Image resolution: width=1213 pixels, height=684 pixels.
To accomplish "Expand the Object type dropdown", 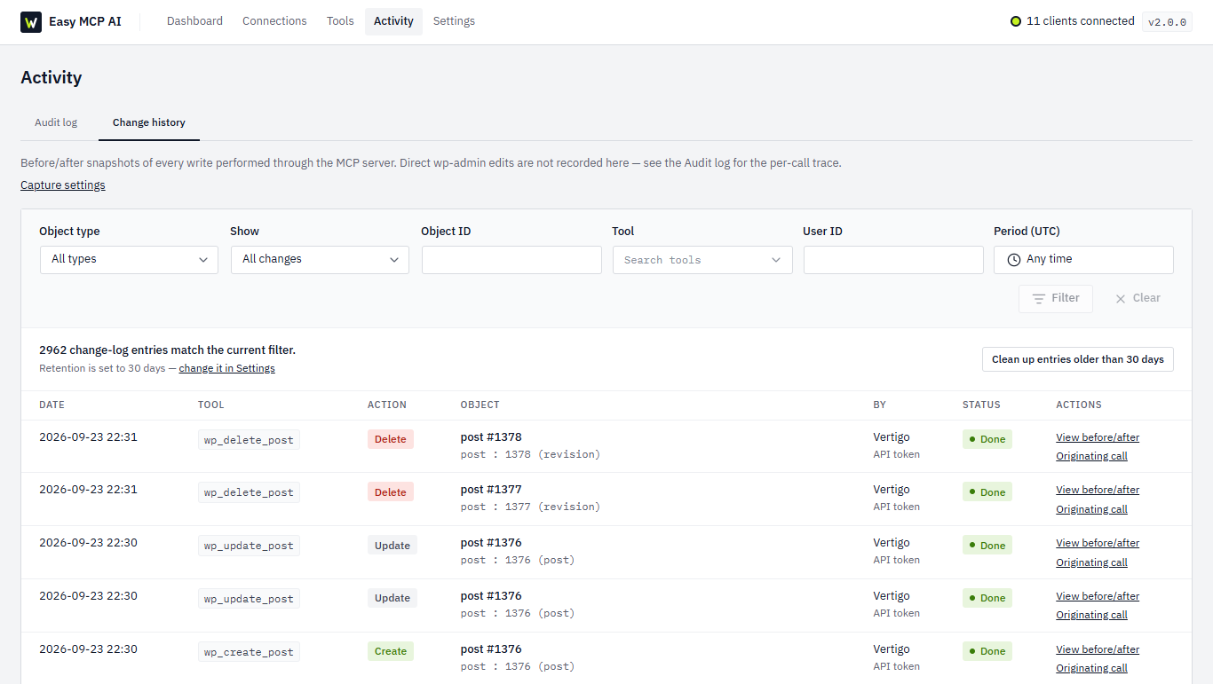I will [129, 260].
